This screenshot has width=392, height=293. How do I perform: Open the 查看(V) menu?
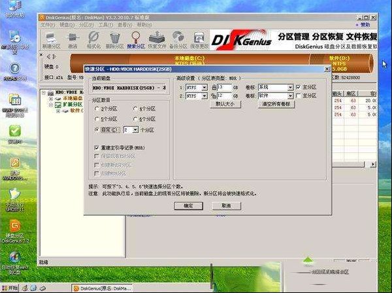point(125,25)
